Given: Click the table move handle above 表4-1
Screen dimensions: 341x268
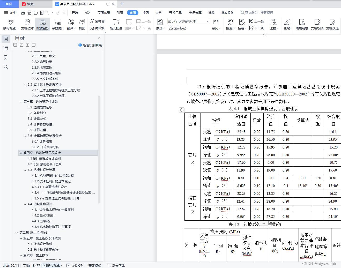Looking at the screenshot, I should (182, 110).
